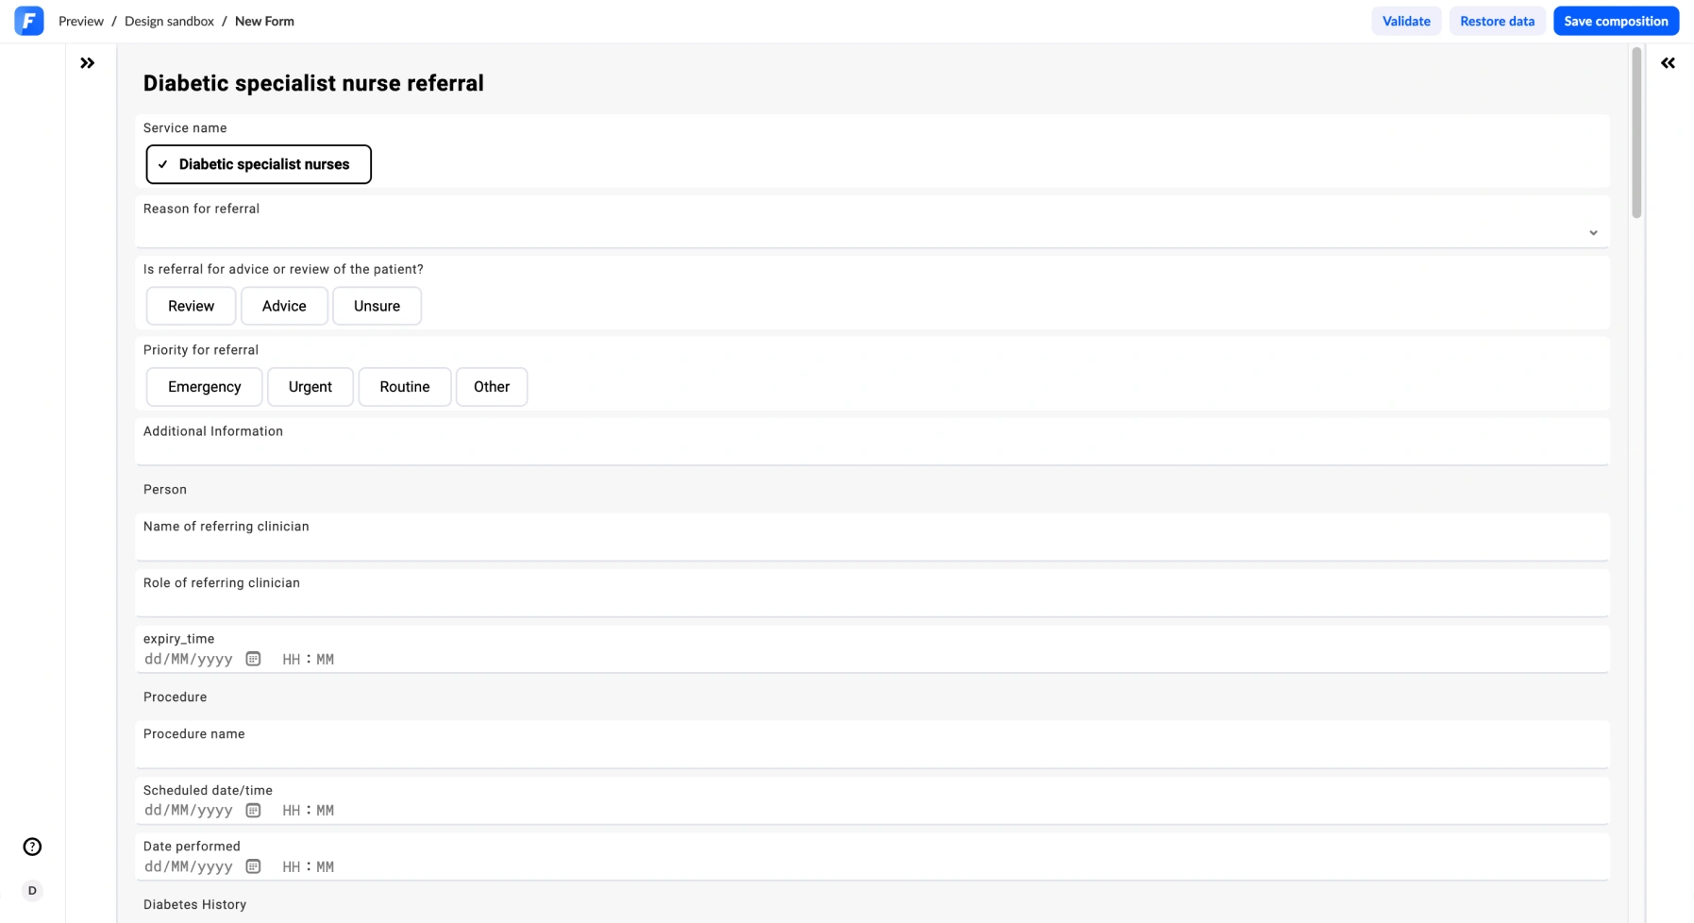Click the Form builder logo icon
1694x923 pixels.
tap(29, 21)
